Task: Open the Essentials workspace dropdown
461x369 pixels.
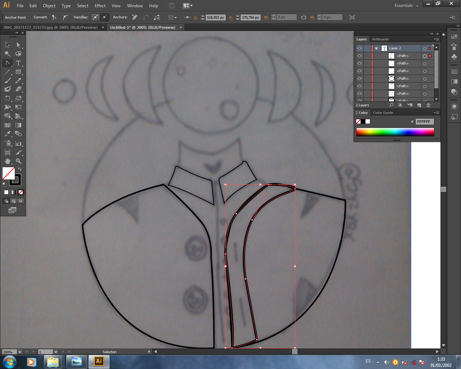Action: [x=406, y=5]
